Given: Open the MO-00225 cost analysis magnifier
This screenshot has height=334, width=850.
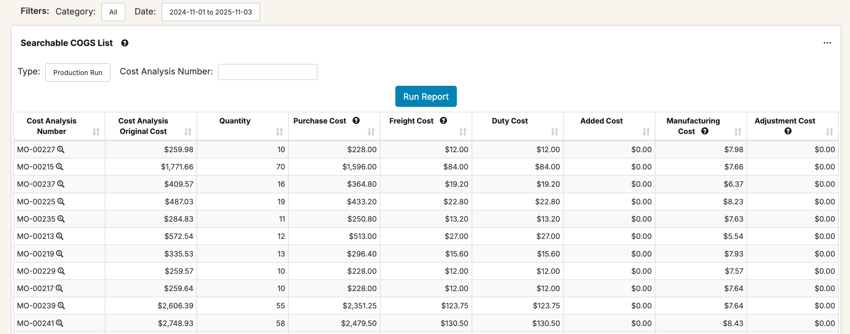Looking at the screenshot, I should 61,202.
